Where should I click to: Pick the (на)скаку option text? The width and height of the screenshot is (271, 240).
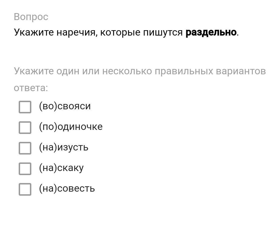tap(61, 168)
